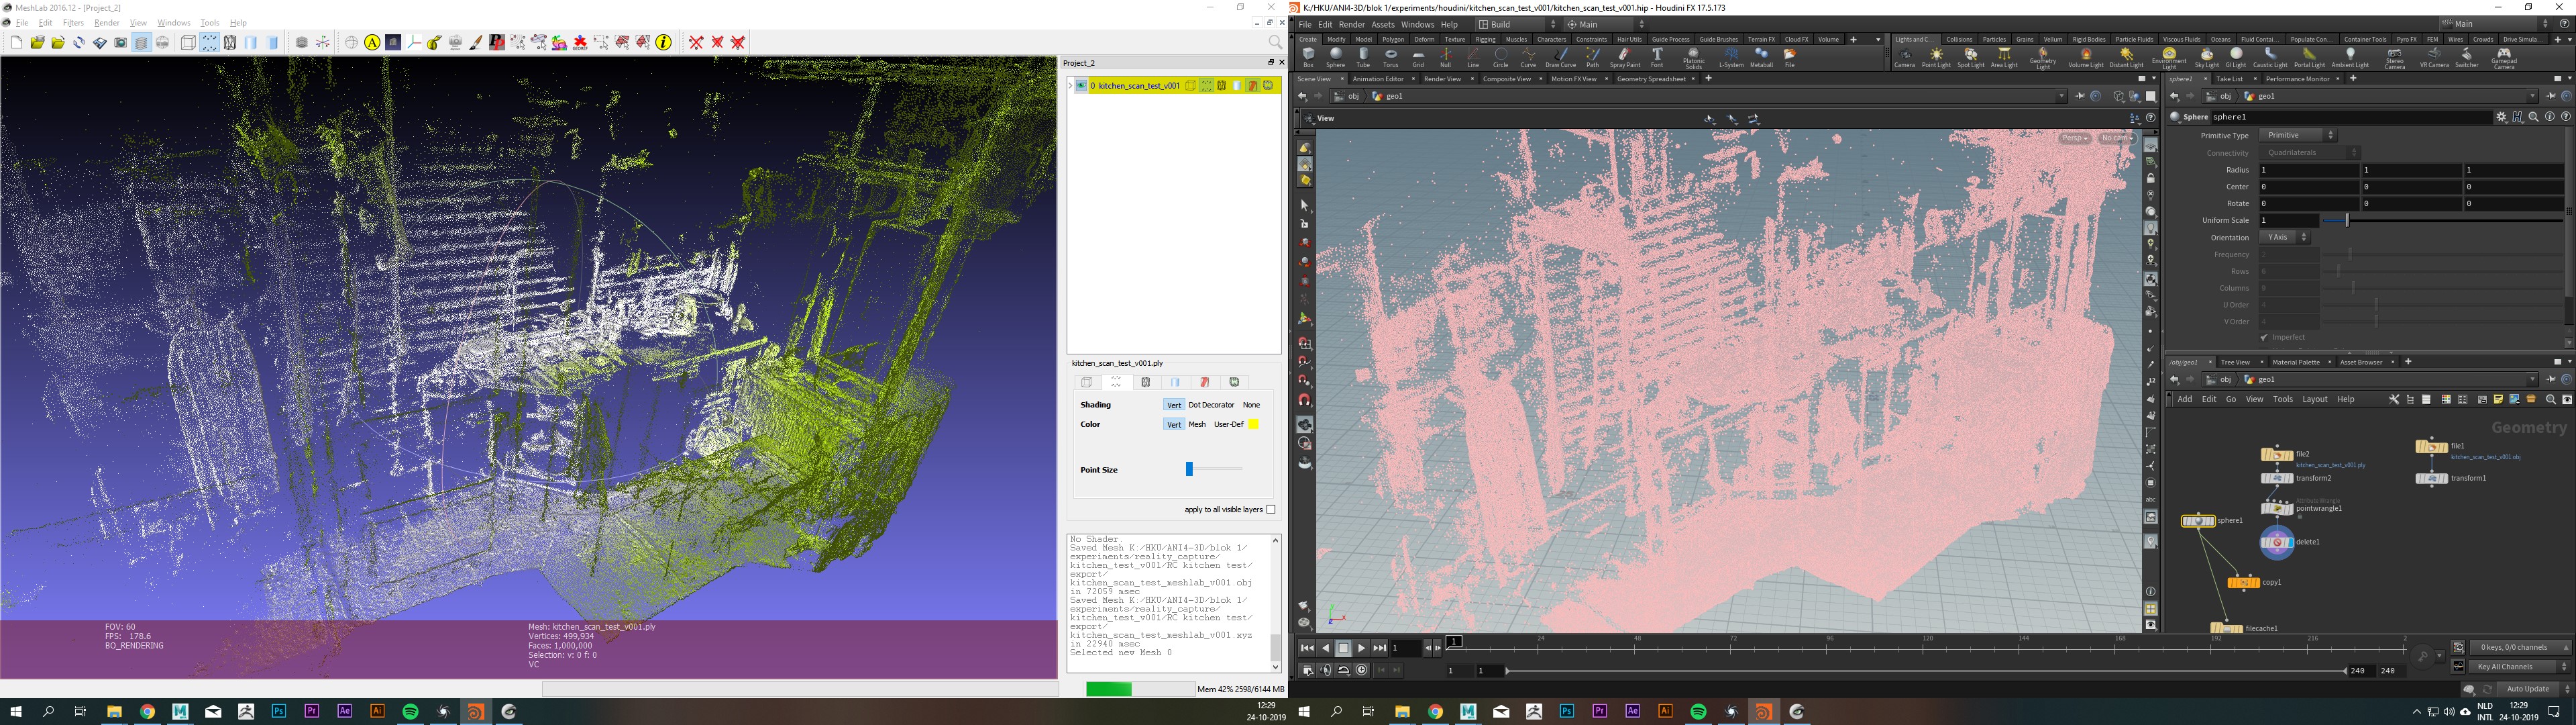Toggle the Imperfect checkbox in sphere parameters
This screenshot has width=2576, height=725.
[x=2264, y=338]
